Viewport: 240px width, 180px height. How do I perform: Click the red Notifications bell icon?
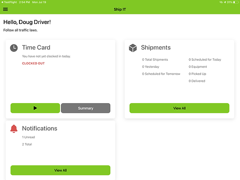(14, 129)
